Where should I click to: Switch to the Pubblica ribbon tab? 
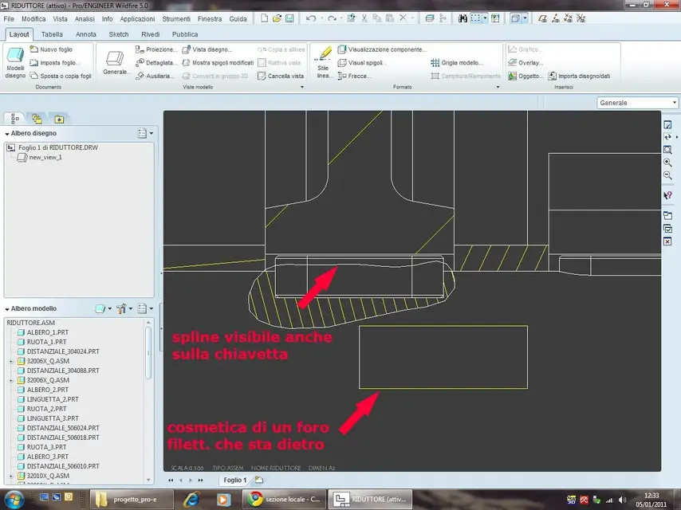pos(185,34)
